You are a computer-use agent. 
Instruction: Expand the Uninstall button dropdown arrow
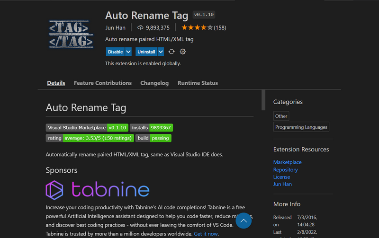(161, 52)
